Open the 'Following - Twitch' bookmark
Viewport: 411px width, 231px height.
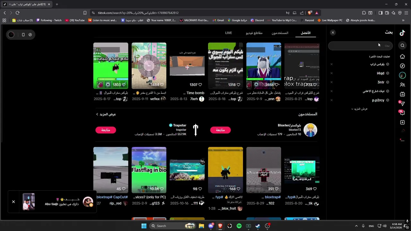click(49, 20)
